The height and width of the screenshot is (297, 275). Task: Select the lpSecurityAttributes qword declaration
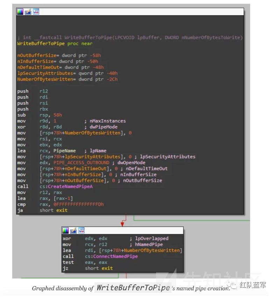coord(67,73)
